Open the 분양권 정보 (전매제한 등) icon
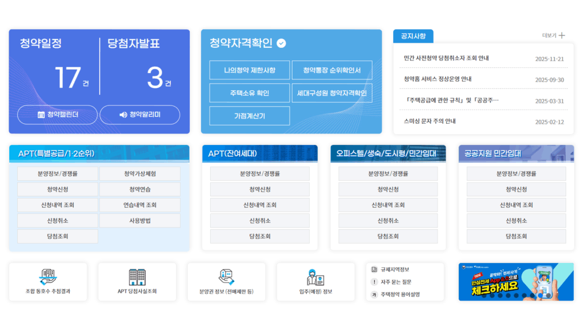 (x=226, y=277)
